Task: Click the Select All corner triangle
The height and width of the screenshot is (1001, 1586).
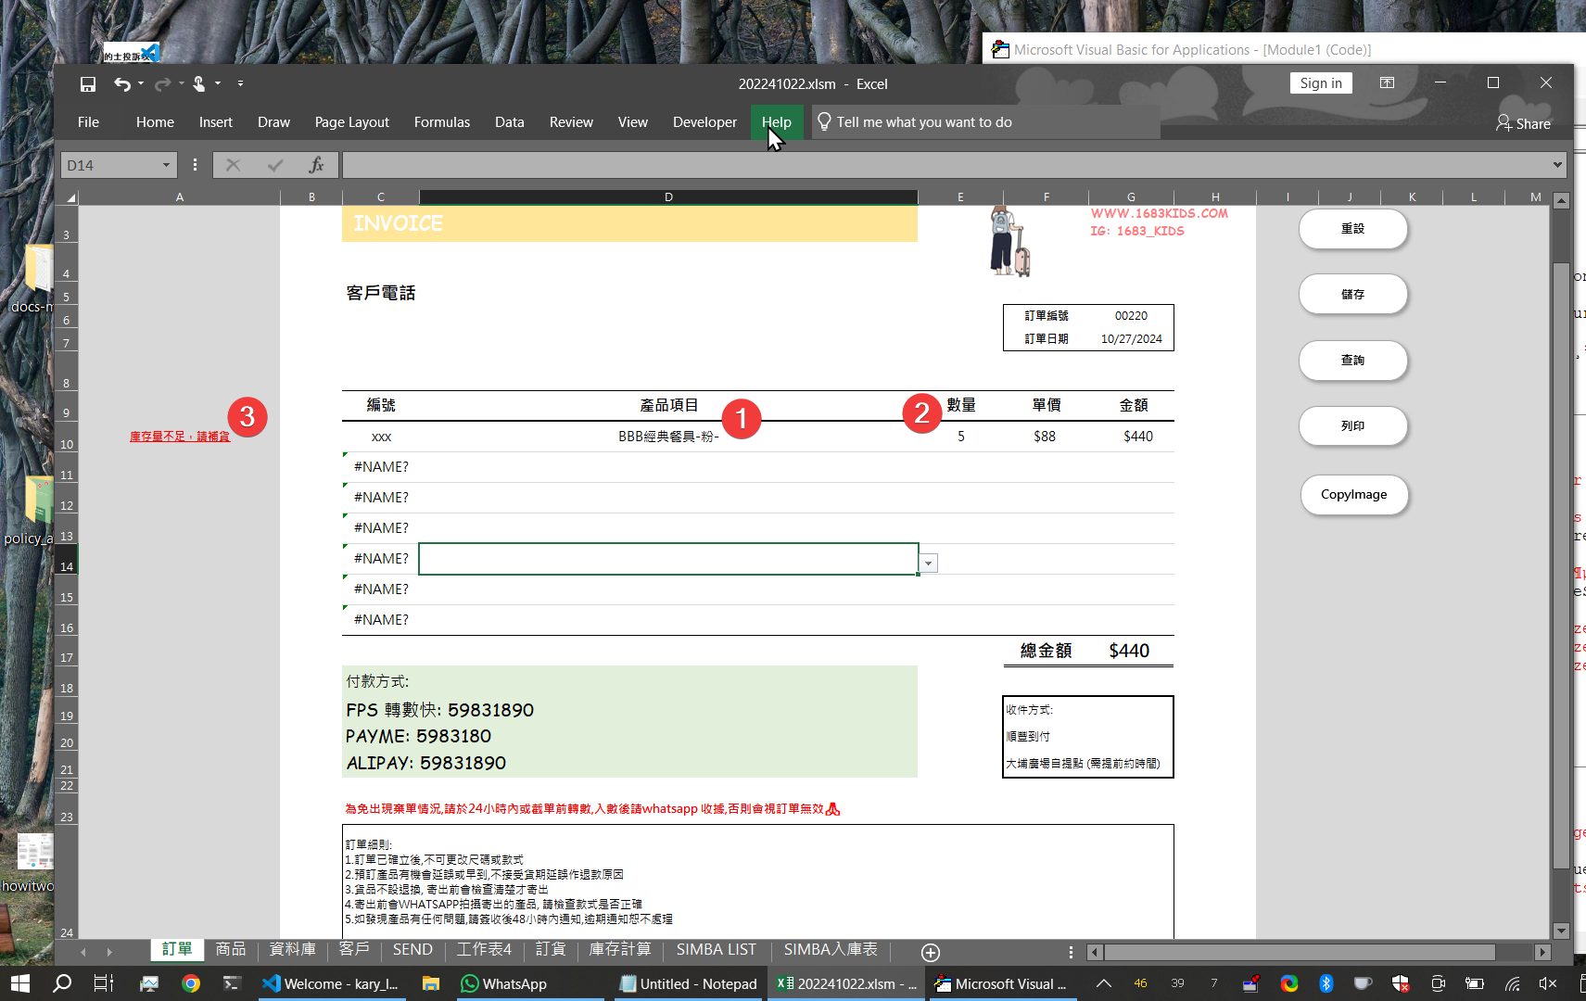Action: (70, 197)
